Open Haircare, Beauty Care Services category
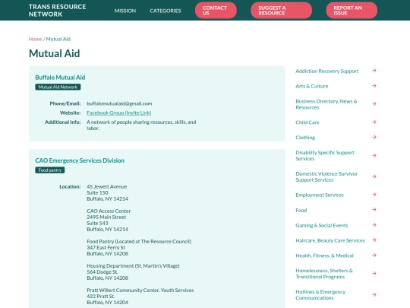Viewport: 410px width, 308px height. tap(330, 240)
